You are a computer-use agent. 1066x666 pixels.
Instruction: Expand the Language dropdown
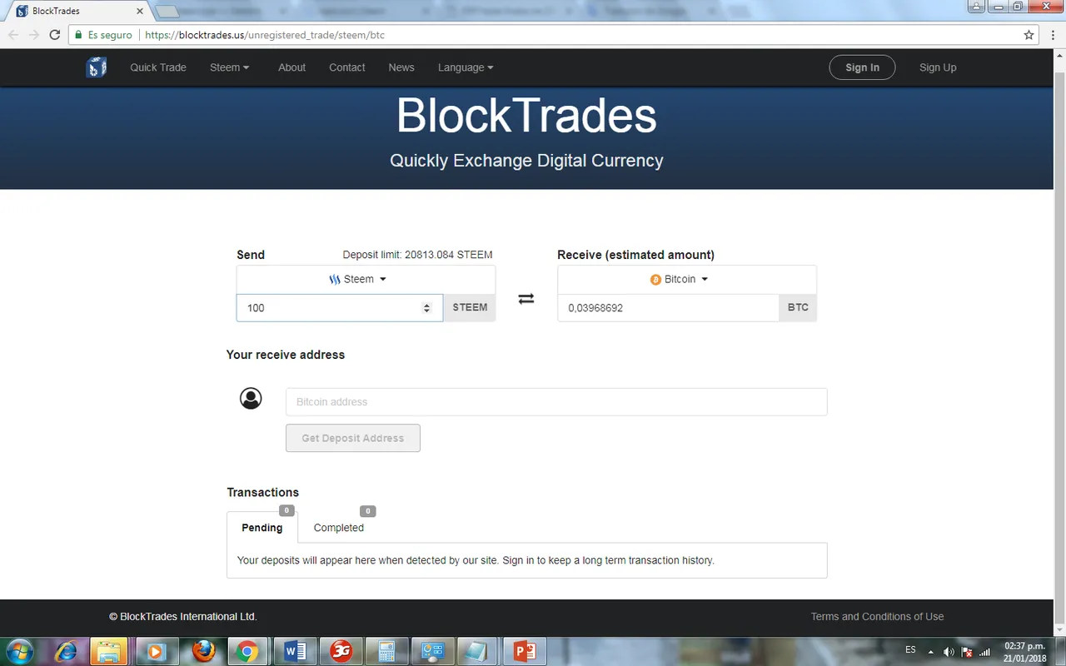tap(466, 67)
